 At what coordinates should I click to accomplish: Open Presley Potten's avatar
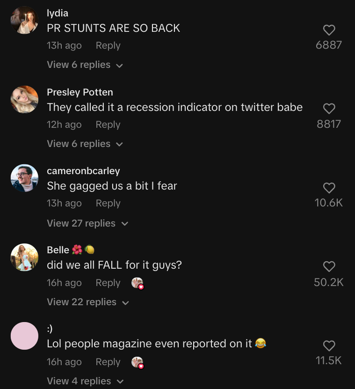24,99
